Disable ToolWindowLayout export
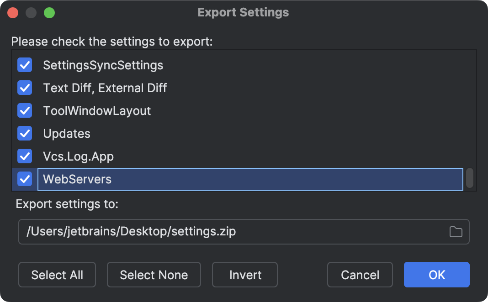Viewport: 488px width, 302px height. [x=25, y=111]
